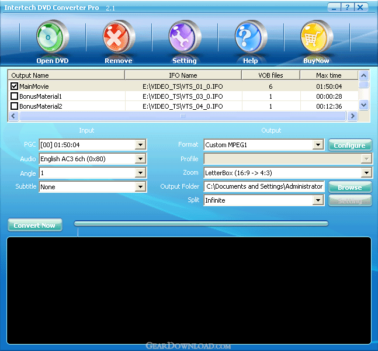Click the horizontal scroll right arrow

pos(352,116)
